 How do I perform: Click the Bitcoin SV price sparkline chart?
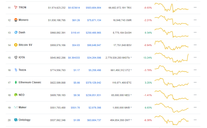172,45
